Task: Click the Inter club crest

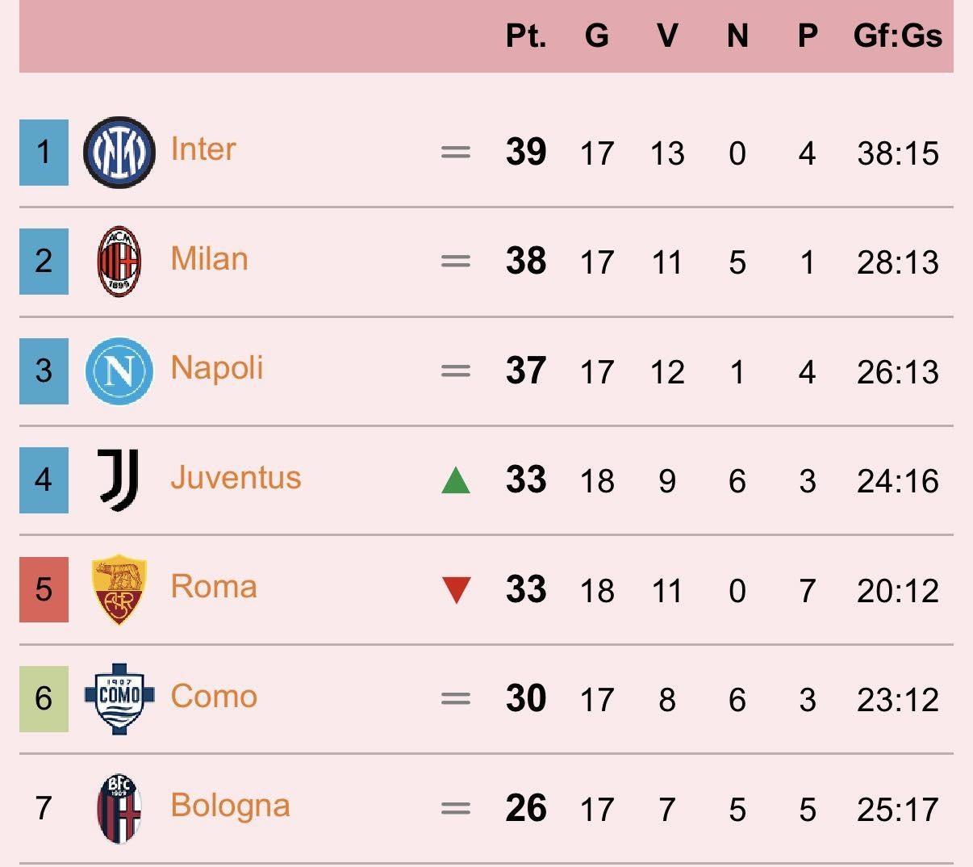Action: click(x=119, y=152)
